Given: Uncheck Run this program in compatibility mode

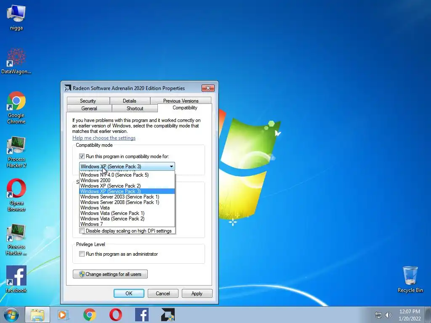Looking at the screenshot, I should [82, 156].
